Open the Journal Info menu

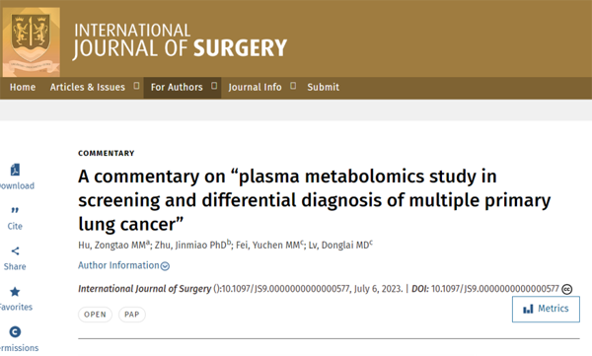[x=255, y=87]
